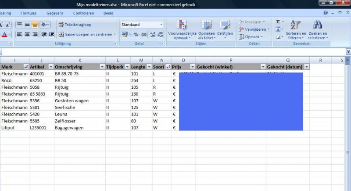Open the font color dropdown arrow
Screen dimensions: 351x191
click(x=10, y=35)
